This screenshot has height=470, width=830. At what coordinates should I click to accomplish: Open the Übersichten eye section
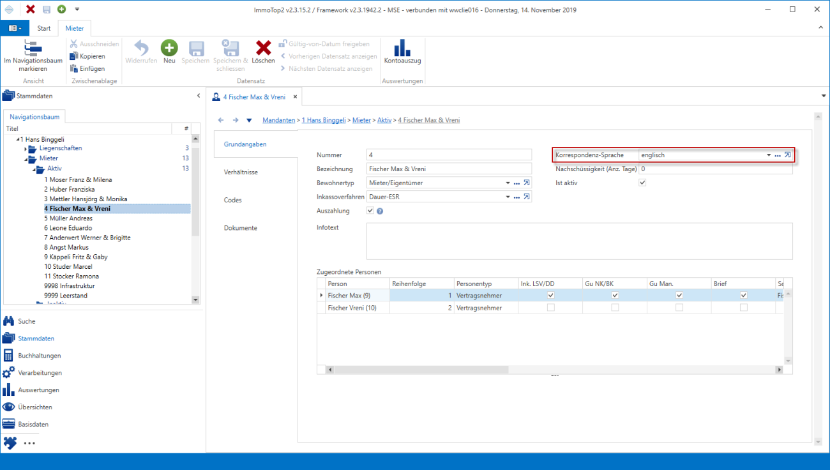(27, 407)
